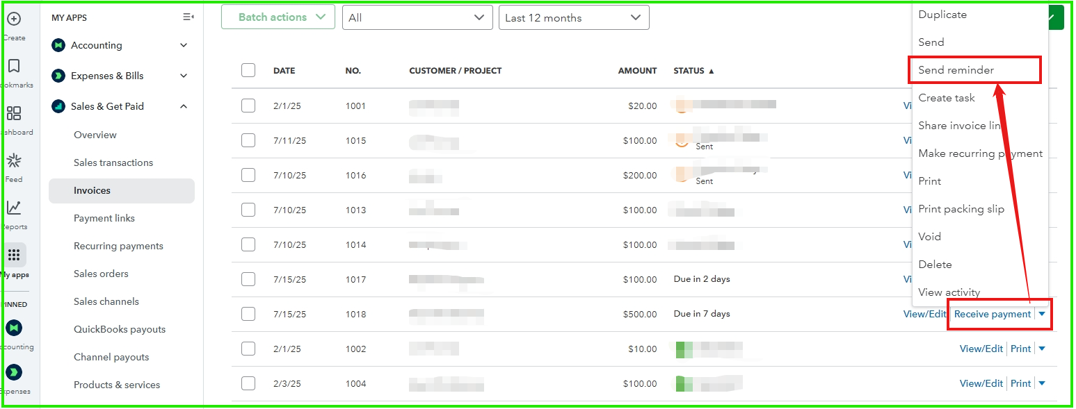Go to the Dashboard icon
Viewport: 1076px width, 409px height.
(15, 113)
